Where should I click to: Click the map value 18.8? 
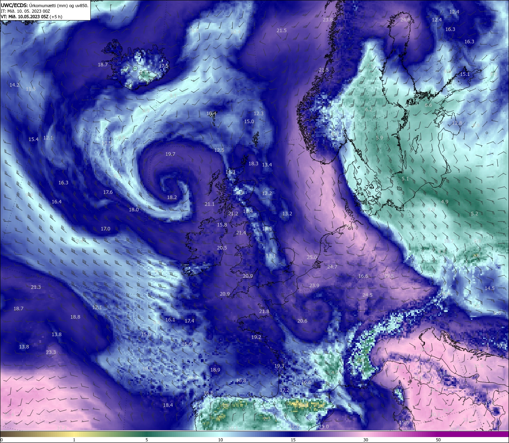[75, 317]
